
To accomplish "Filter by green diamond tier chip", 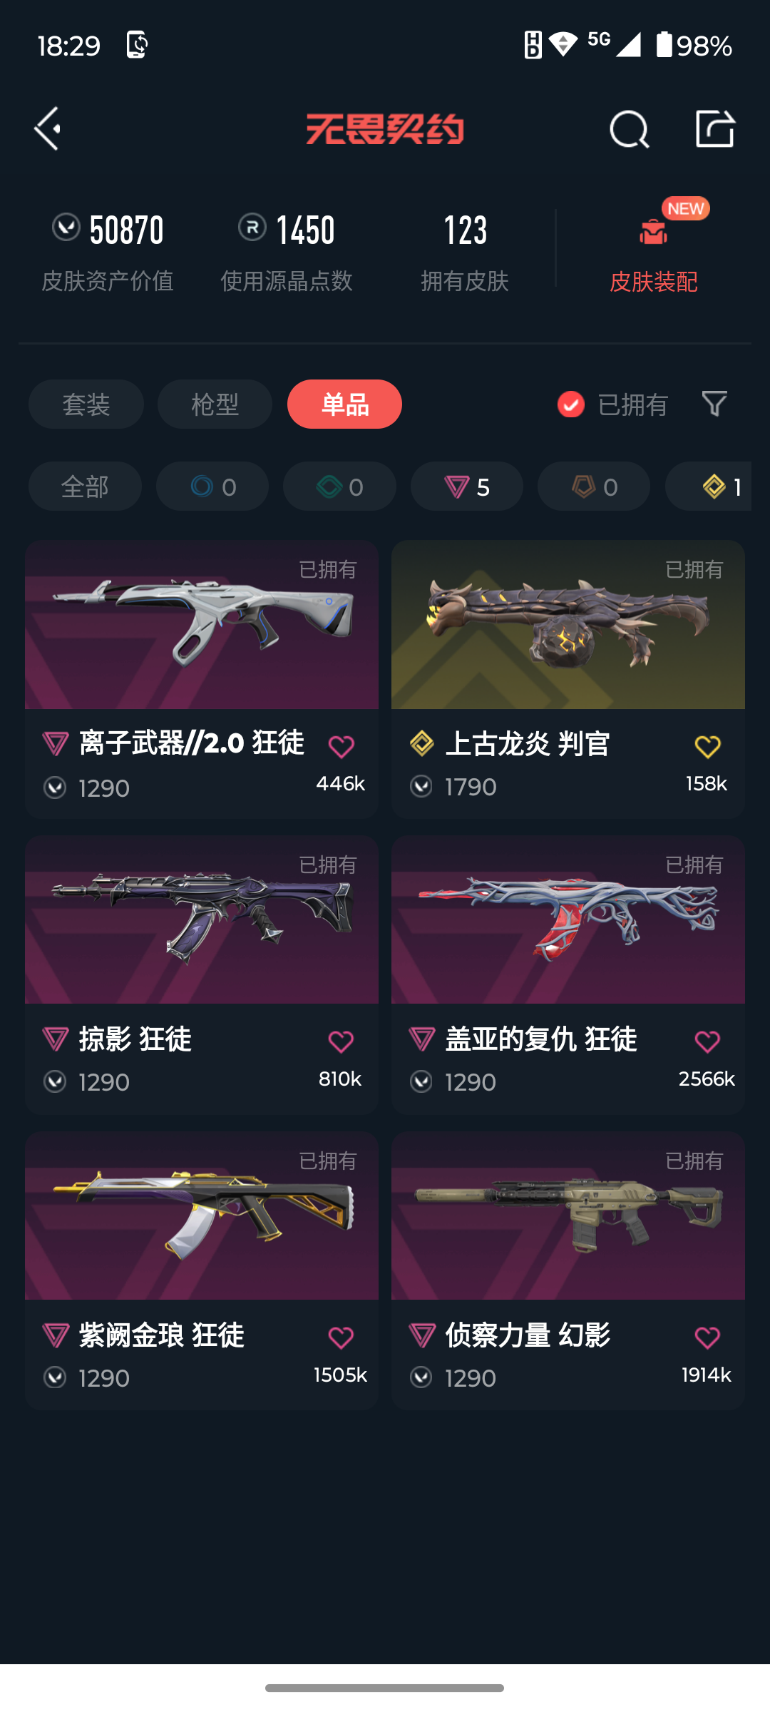I will 339,486.
